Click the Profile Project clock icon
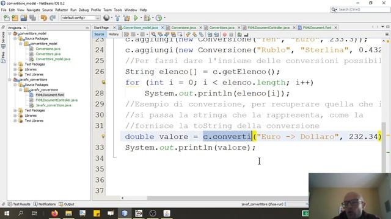The height and width of the screenshot is (219, 391). tap(159, 18)
